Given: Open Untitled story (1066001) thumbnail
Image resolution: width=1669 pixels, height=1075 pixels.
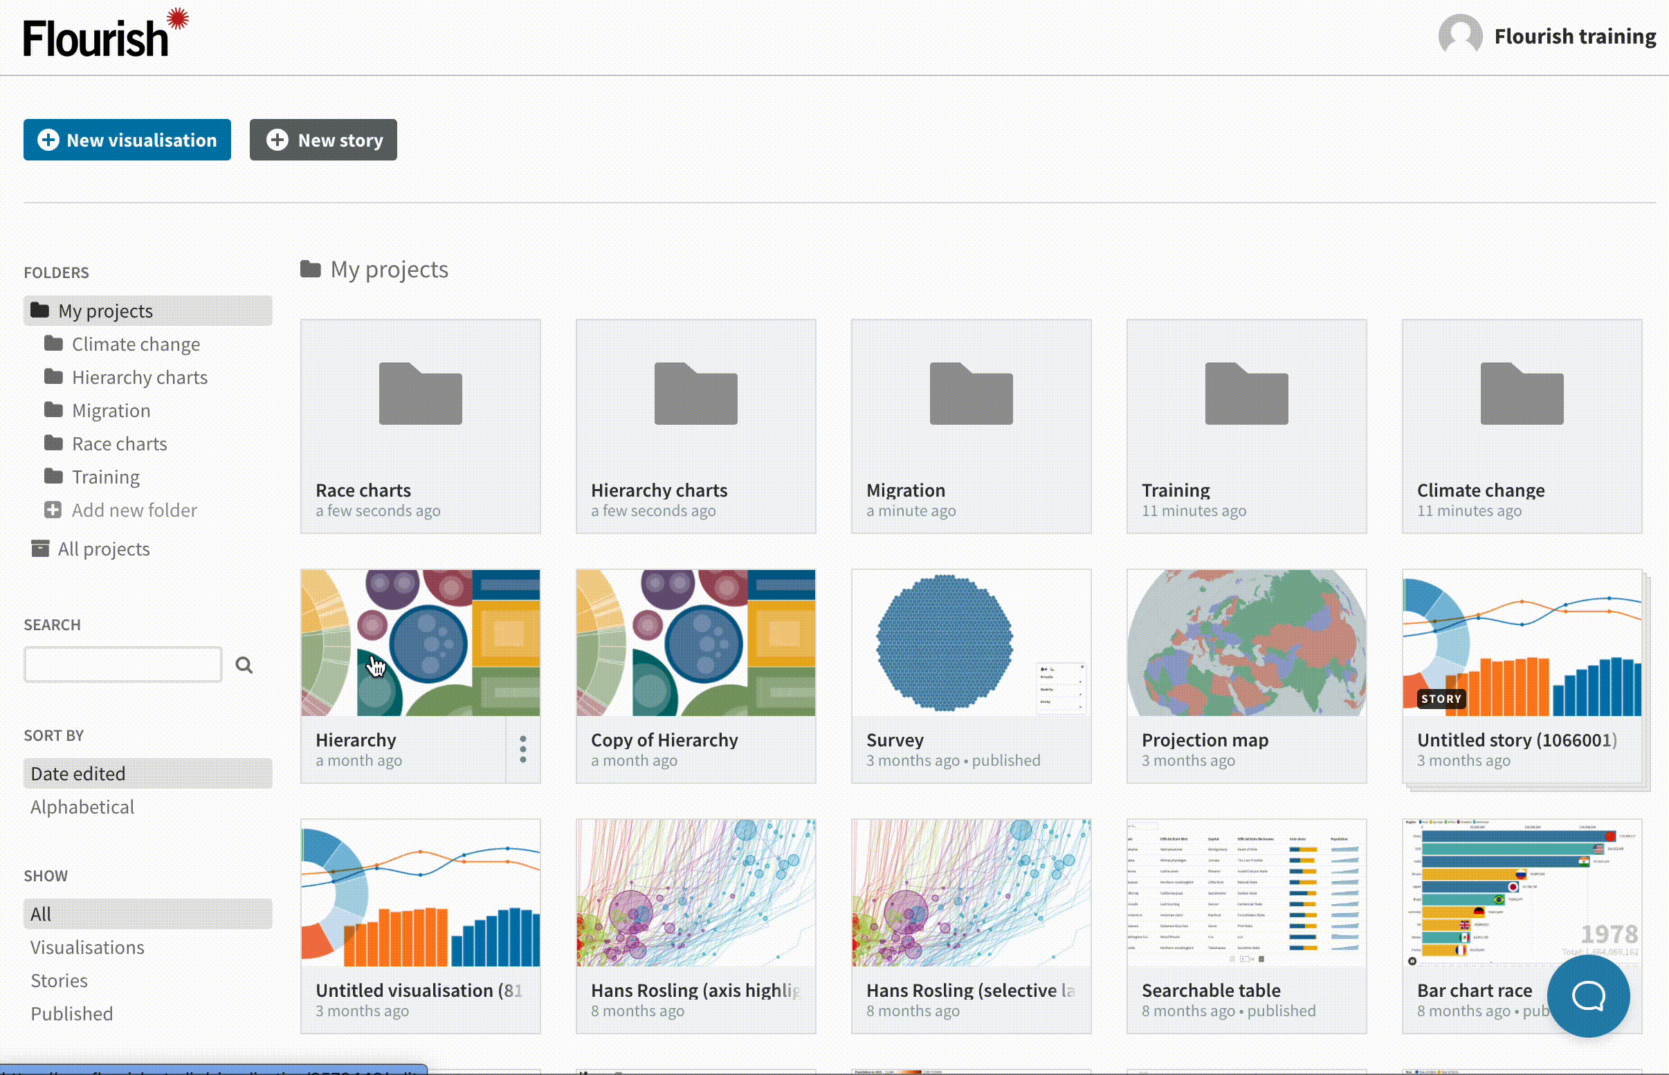Looking at the screenshot, I should tap(1522, 643).
